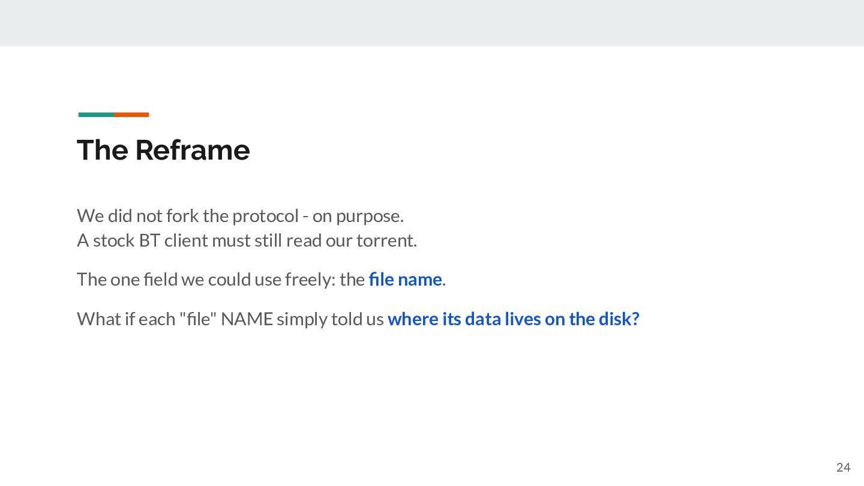Click the "The Reframe" slide title
The width and height of the screenshot is (864, 486).
tap(163, 150)
